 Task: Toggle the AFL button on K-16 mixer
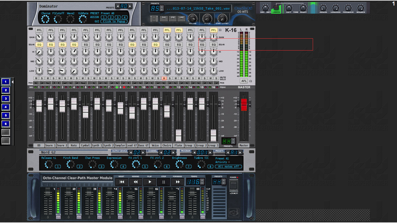[244, 81]
